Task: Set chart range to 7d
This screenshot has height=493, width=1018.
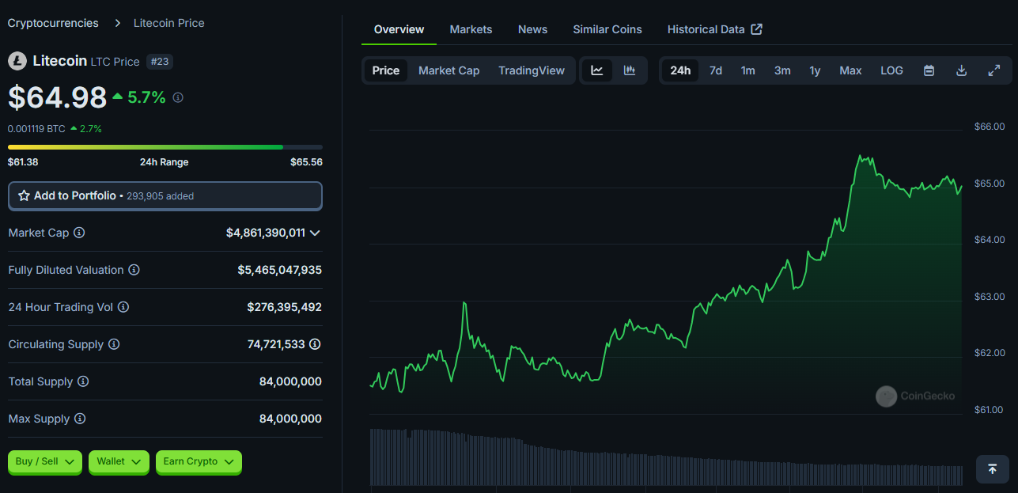Action: (716, 70)
